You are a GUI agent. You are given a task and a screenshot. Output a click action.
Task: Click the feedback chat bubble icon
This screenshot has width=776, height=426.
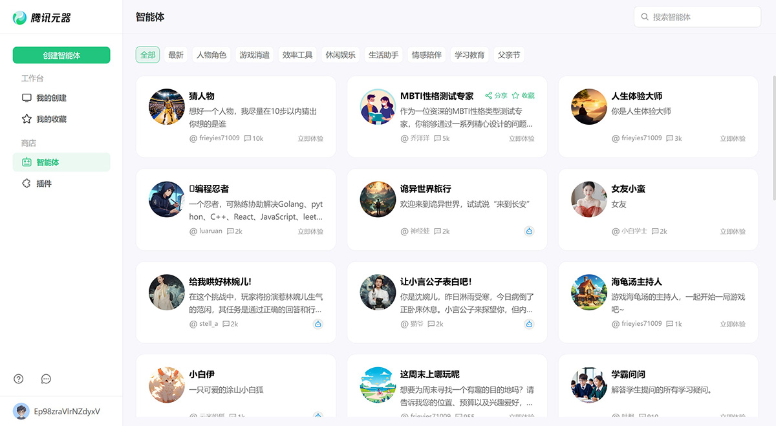pos(45,379)
